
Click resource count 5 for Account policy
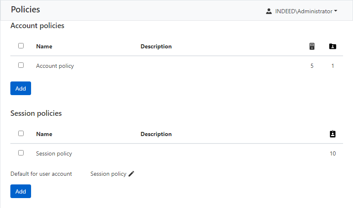312,66
